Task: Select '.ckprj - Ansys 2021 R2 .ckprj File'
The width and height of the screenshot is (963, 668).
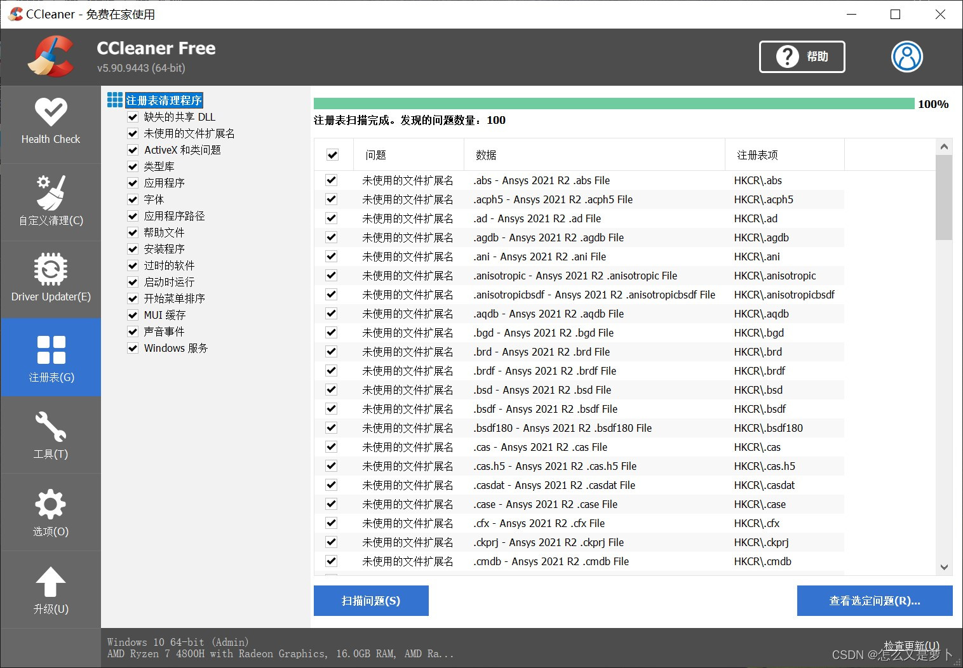Action: click(548, 542)
